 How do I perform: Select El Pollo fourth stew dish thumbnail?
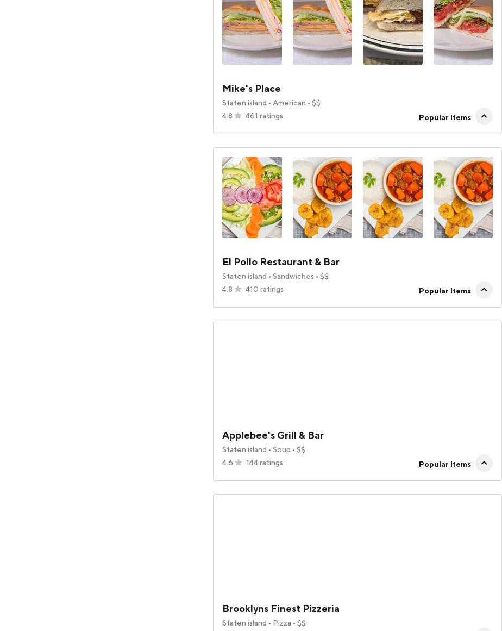pyautogui.click(x=463, y=197)
